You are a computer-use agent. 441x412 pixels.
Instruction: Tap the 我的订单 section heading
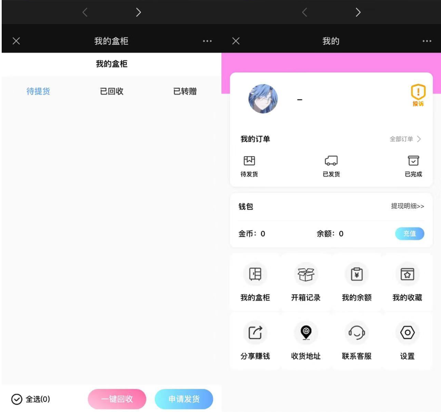tap(255, 139)
